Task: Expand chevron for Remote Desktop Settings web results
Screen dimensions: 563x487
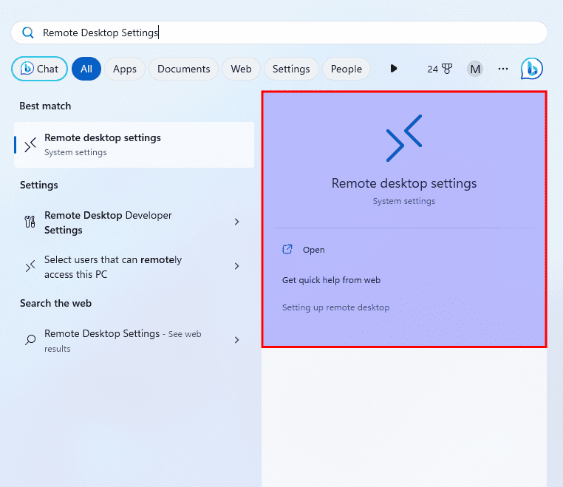Action: 236,340
